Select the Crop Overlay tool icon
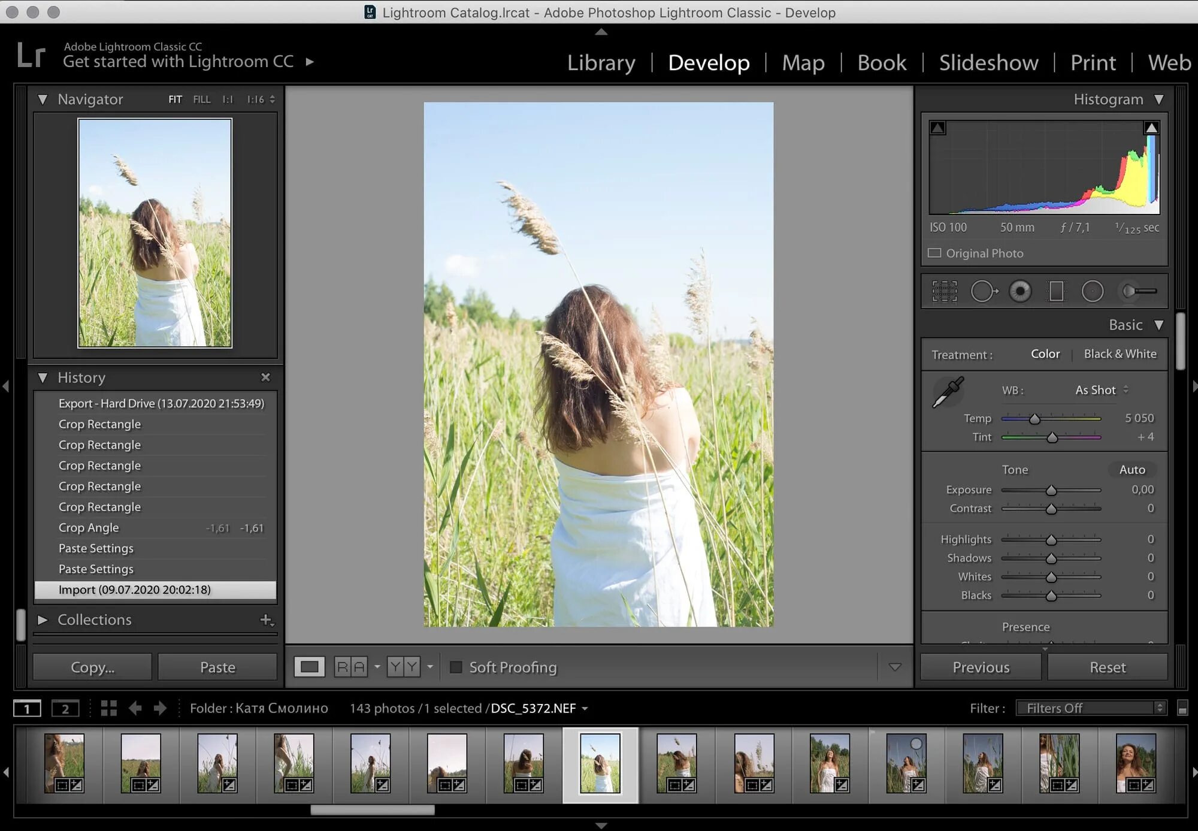Viewport: 1198px width, 831px height. click(x=945, y=292)
